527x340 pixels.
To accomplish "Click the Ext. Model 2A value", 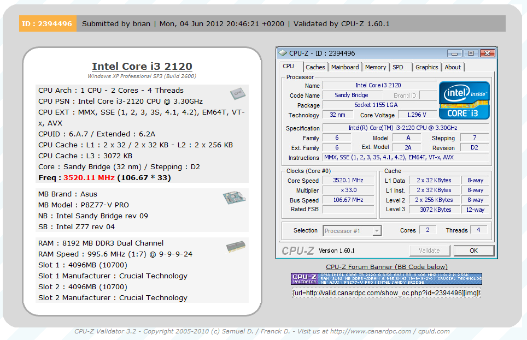I will point(407,147).
